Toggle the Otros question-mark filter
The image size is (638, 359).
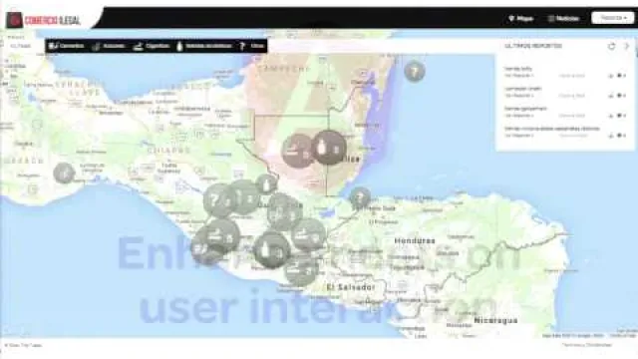pos(252,46)
